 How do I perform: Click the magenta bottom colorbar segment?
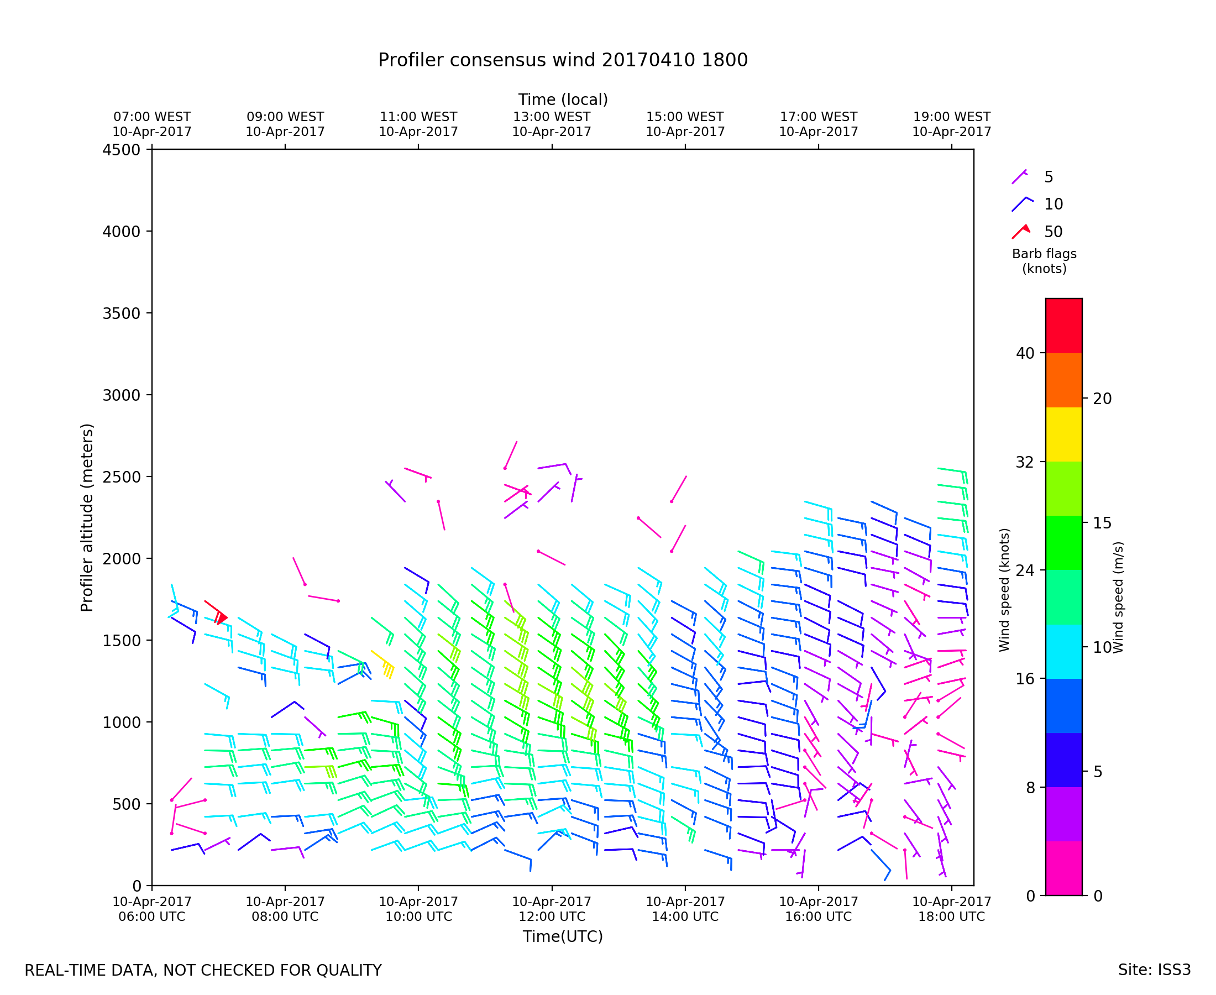(x=1063, y=868)
